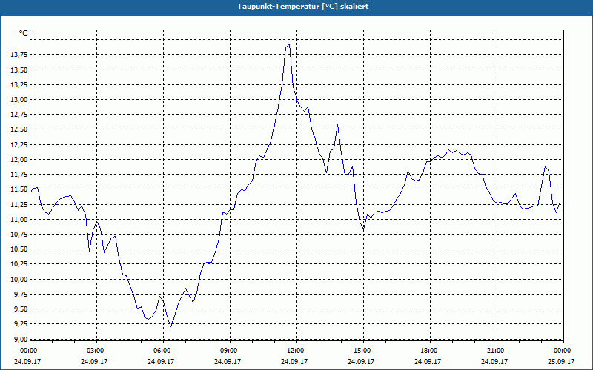Image resolution: width=593 pixels, height=370 pixels.
Task: Click the 9,00 y-axis label
Action: click(21, 339)
